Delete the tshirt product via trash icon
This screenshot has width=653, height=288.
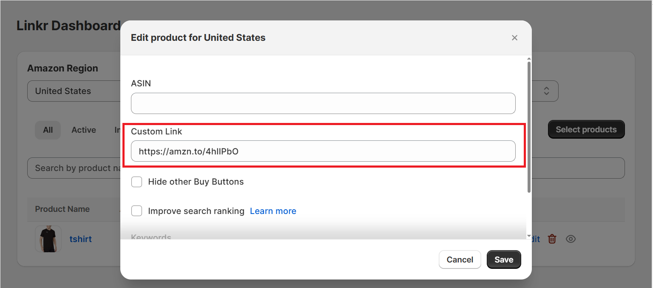click(552, 239)
